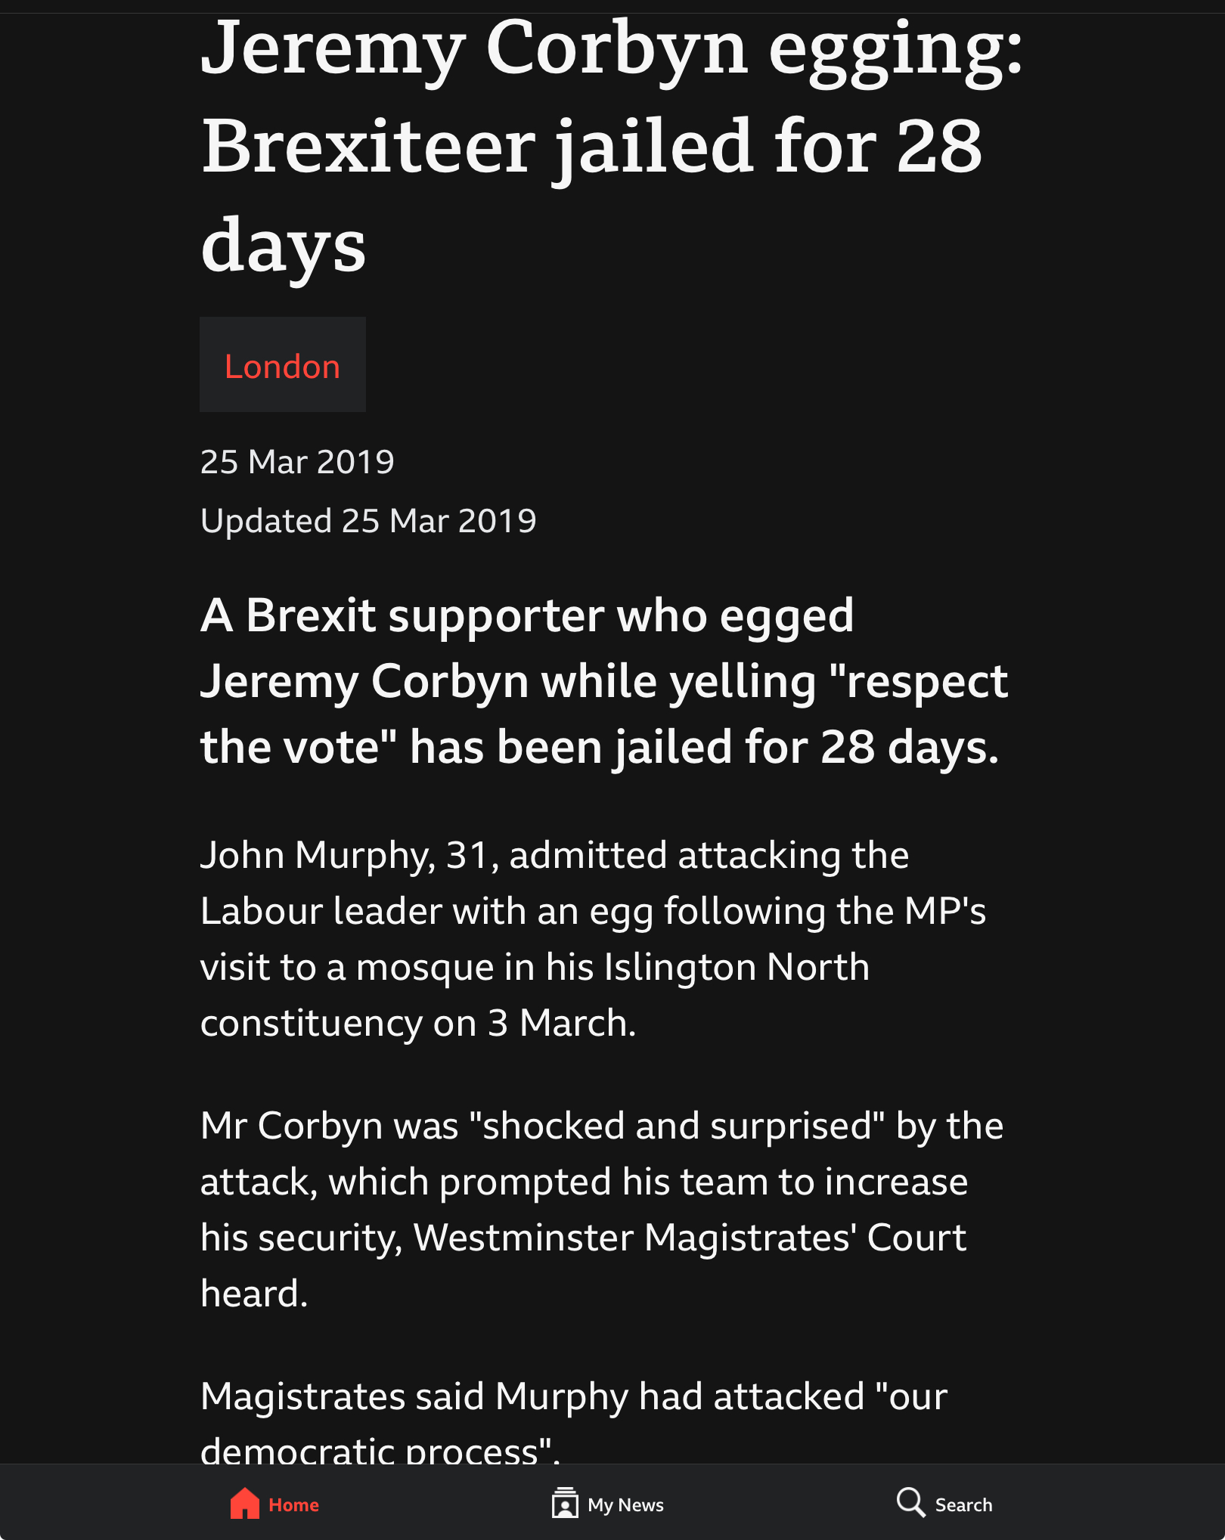Open Search using its text label
1225x1540 pixels.
(x=964, y=1504)
